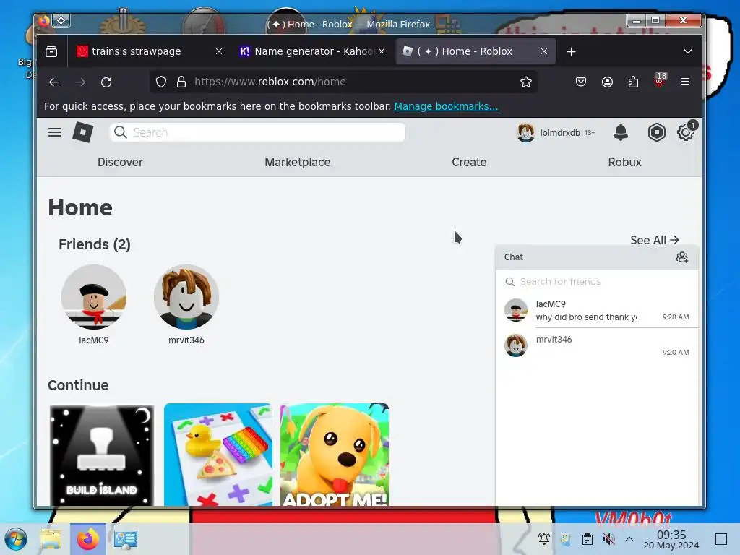Open the Robux nav link
This screenshot has height=555, width=740.
click(x=624, y=162)
